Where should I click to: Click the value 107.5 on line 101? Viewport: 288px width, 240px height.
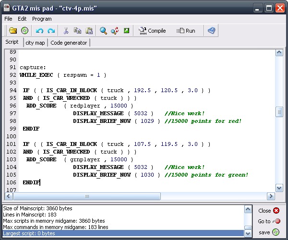[142, 144]
